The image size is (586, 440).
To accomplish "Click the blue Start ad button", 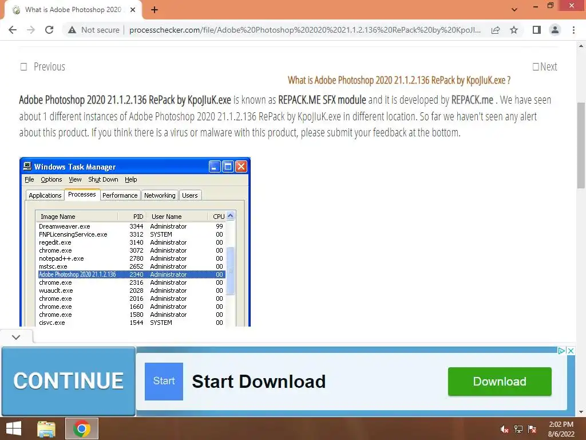I will pos(164,381).
